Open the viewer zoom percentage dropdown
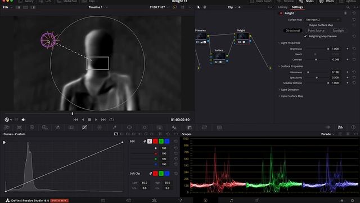The height and width of the screenshot is (203, 360). pos(7,7)
